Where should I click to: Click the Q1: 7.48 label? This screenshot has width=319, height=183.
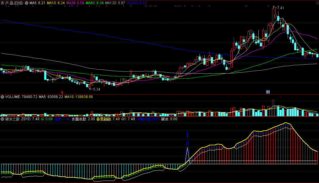click(128, 119)
